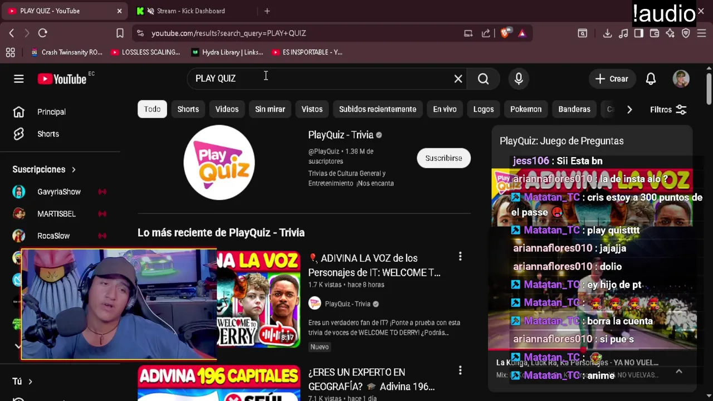Image resolution: width=713 pixels, height=401 pixels.
Task: Open the Crear create menu
Action: point(612,79)
